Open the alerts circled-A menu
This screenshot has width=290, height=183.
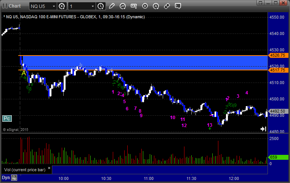tap(156, 6)
